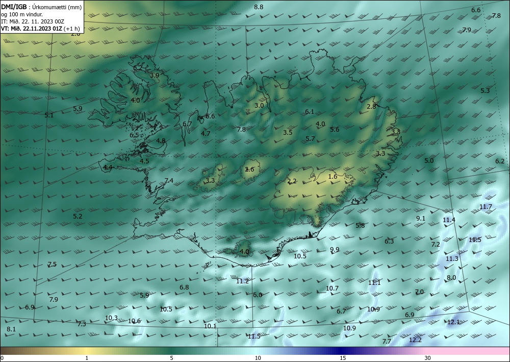Click the map value "10.6"
The height and width of the screenshot is (362, 510).
[134, 321]
